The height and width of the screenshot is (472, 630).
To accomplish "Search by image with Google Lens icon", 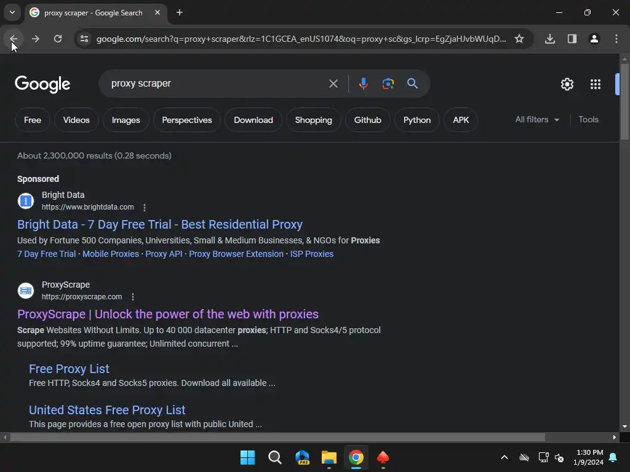I will pos(388,84).
